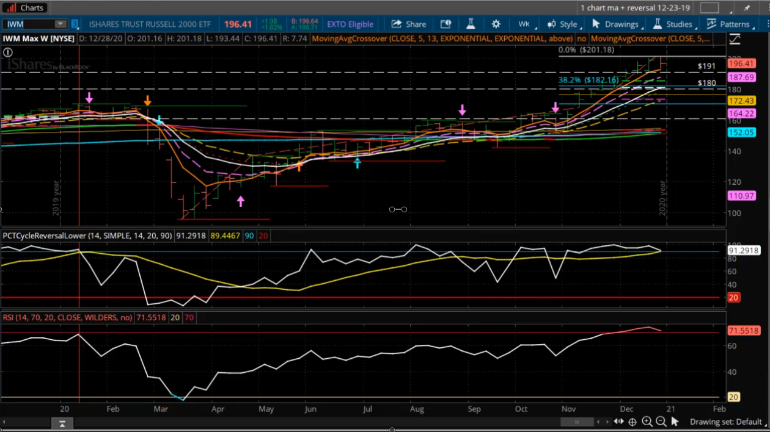Click the small handle in the chart center
The image size is (770, 432).
[398, 209]
